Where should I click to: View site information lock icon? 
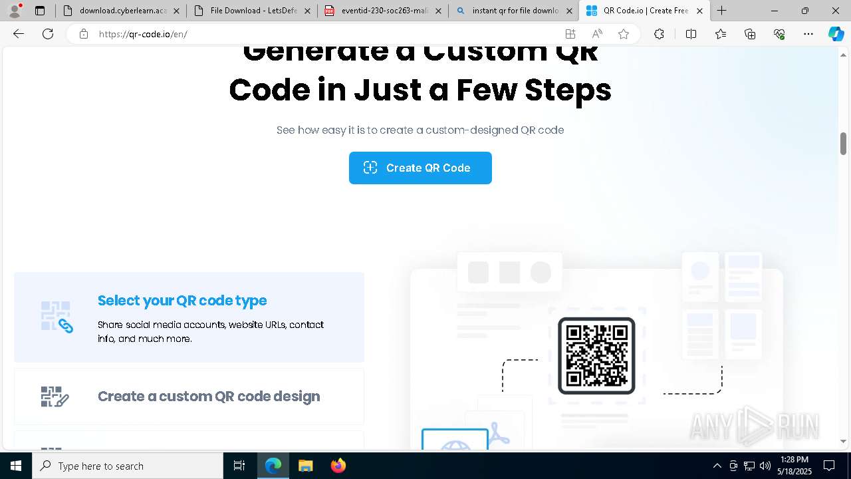83,34
